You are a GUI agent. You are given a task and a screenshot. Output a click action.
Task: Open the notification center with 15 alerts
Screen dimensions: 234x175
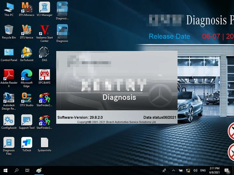coord(227,170)
